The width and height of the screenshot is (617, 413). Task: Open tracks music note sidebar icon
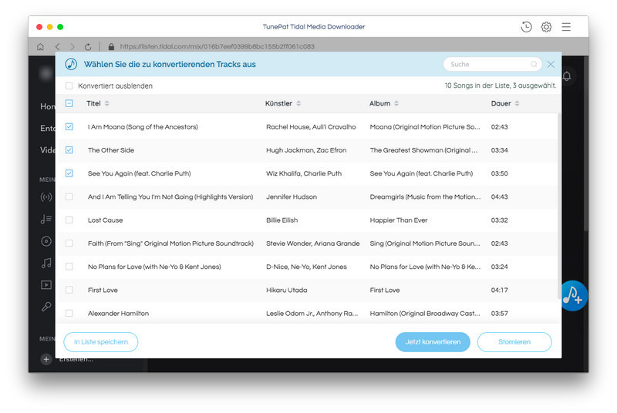click(46, 263)
